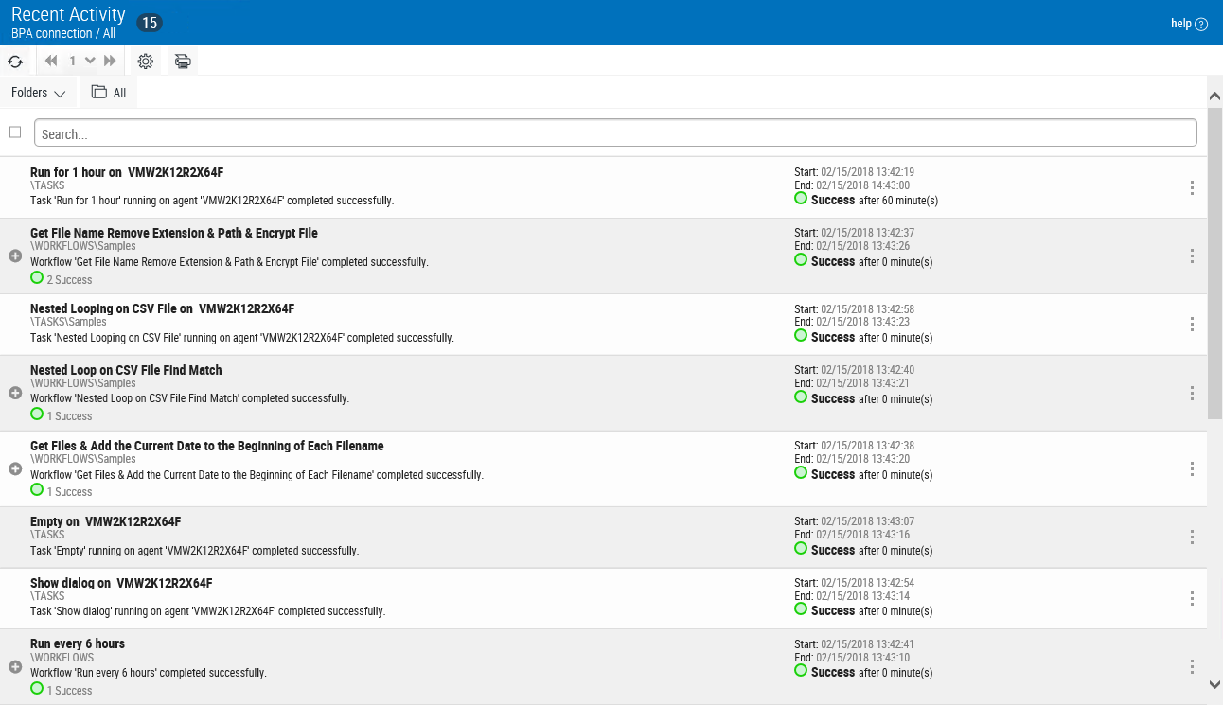
Task: Go to the next page of results
Action: (x=110, y=62)
